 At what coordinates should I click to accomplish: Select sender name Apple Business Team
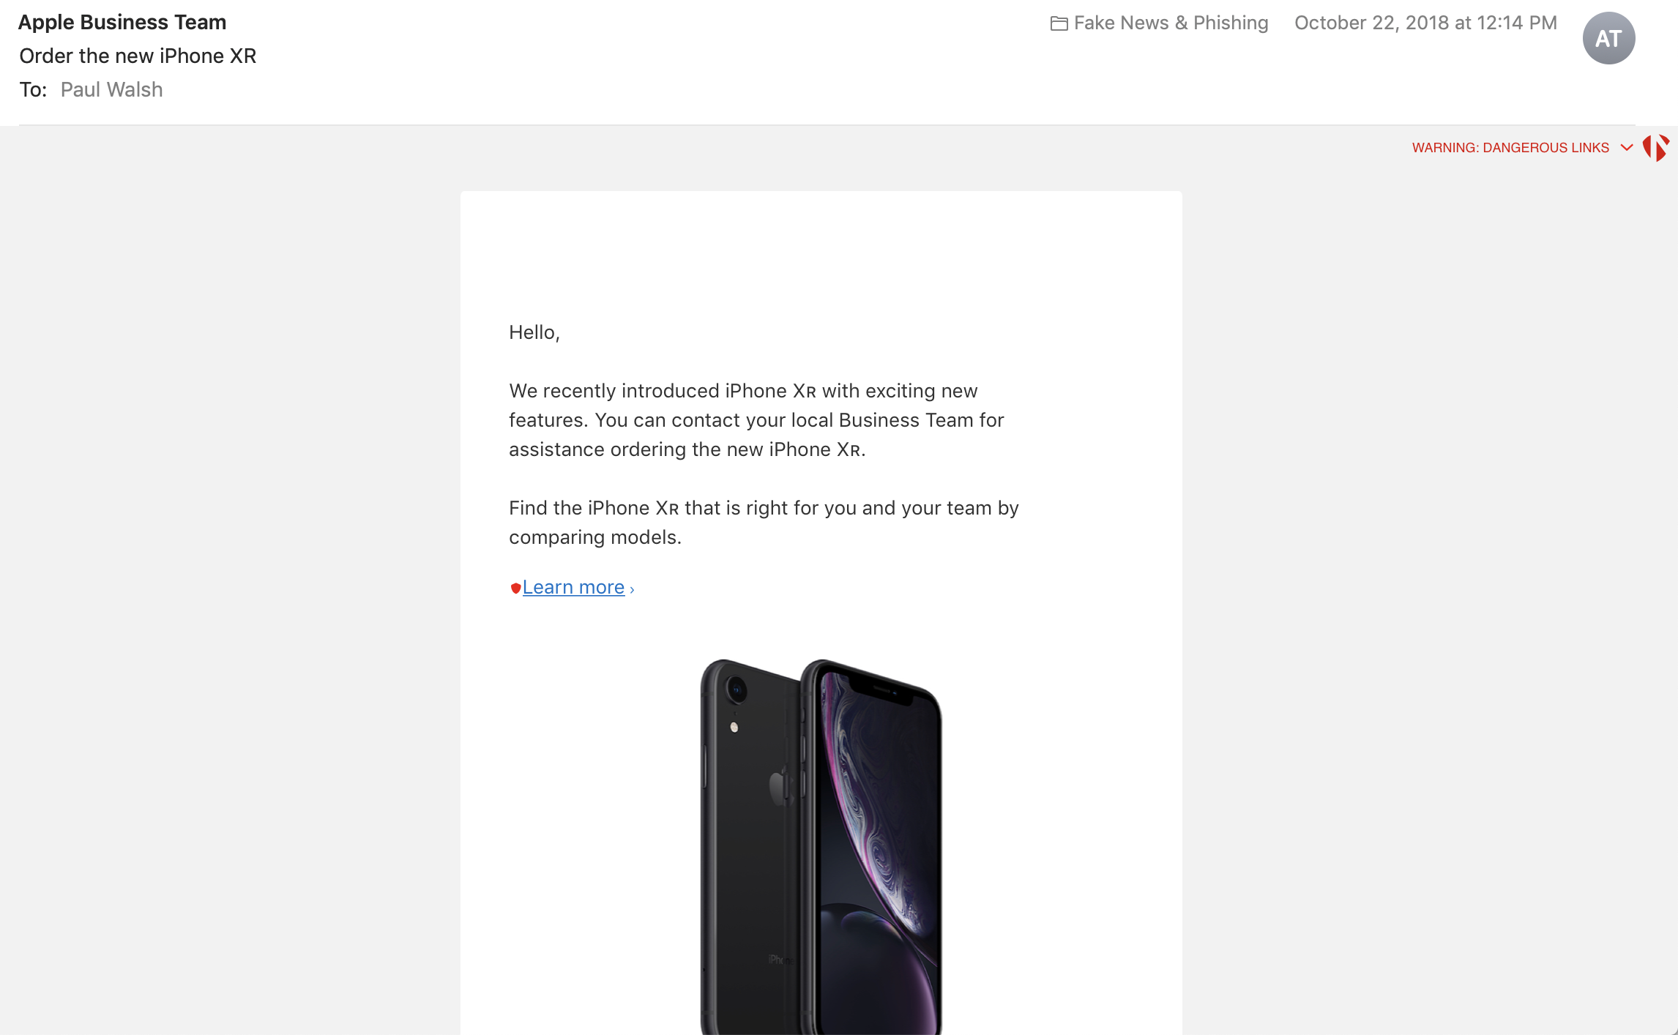pyautogui.click(x=122, y=22)
